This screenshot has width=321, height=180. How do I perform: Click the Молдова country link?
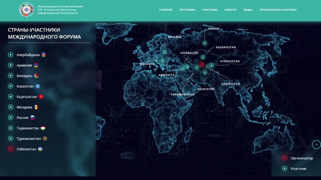coord(24,107)
